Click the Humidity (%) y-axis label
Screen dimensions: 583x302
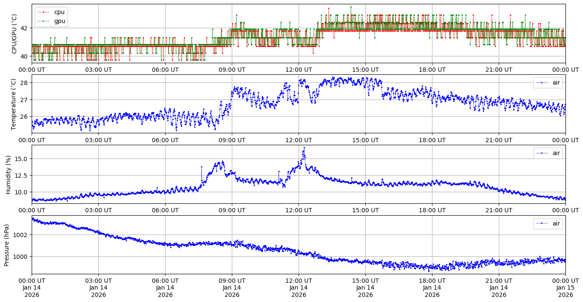[x=8, y=174]
